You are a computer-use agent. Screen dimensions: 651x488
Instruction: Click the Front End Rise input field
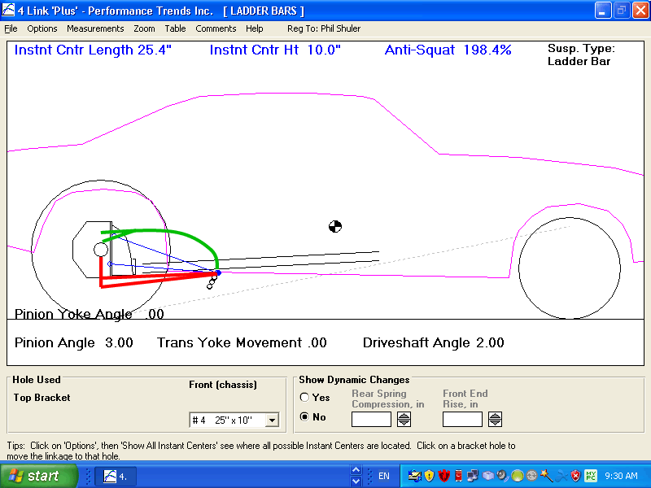[462, 419]
